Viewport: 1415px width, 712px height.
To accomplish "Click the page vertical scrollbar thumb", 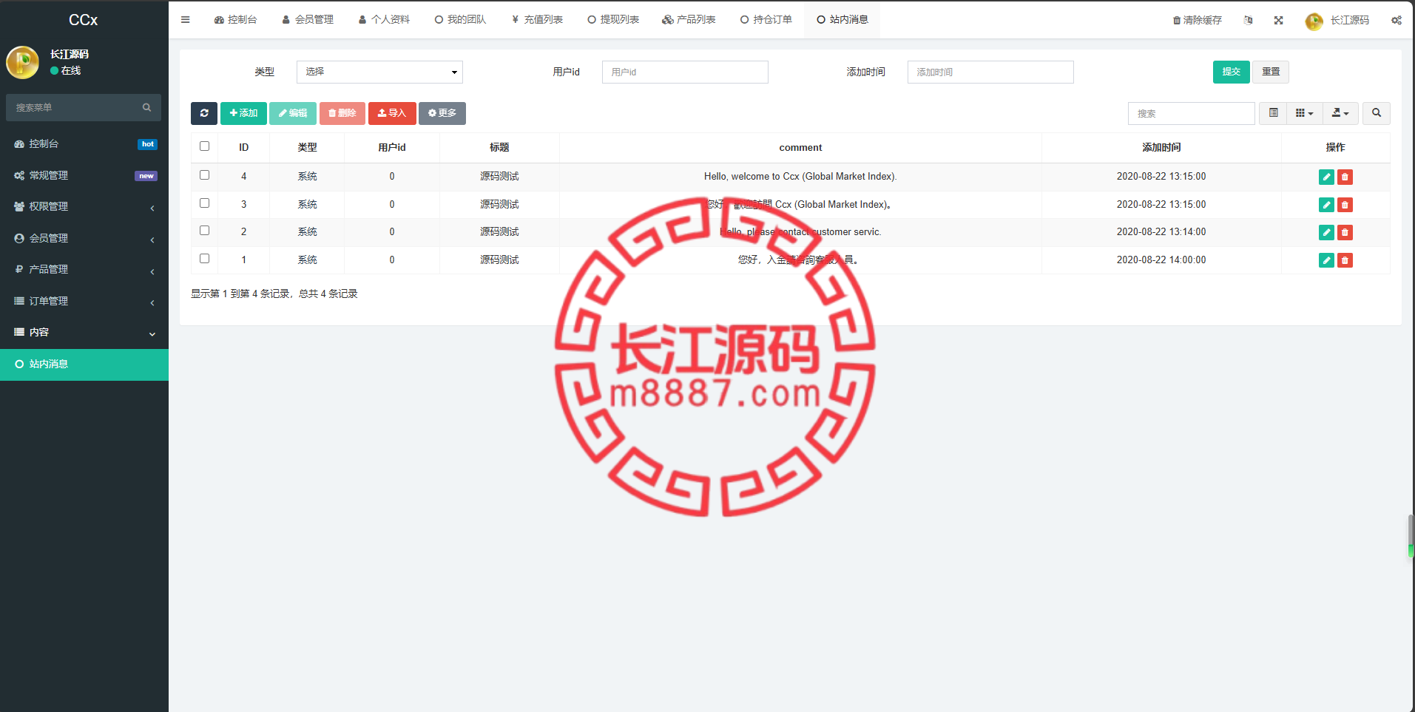I will [1411, 536].
